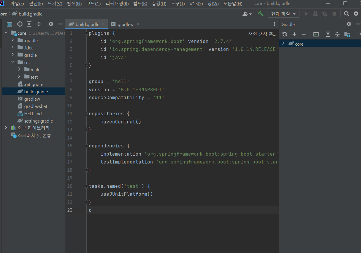Open the 리팩터링(R) menu
The width and height of the screenshot is (361, 253).
(117, 4)
